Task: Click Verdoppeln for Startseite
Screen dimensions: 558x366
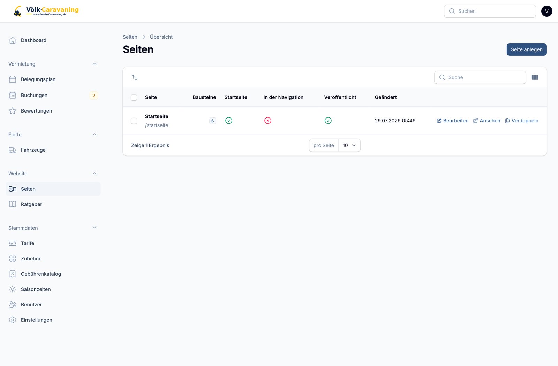Action: [522, 121]
